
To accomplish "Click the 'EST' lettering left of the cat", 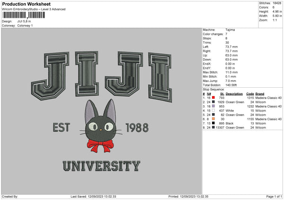I will click(x=61, y=127).
